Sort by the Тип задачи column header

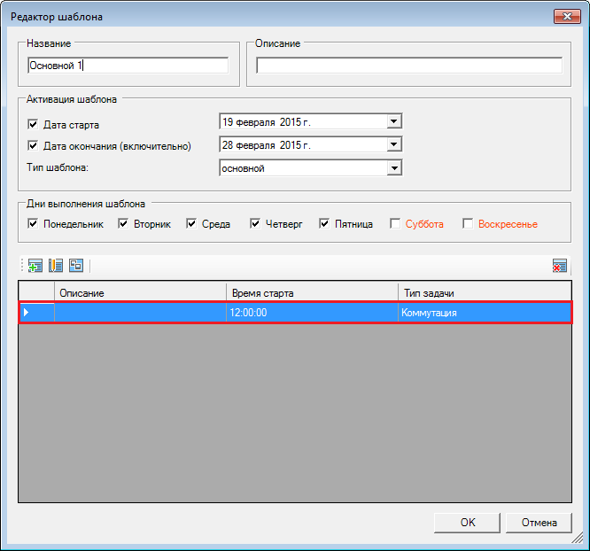tap(485, 293)
